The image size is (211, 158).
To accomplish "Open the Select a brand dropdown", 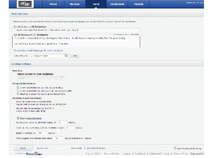I will tap(41, 78).
